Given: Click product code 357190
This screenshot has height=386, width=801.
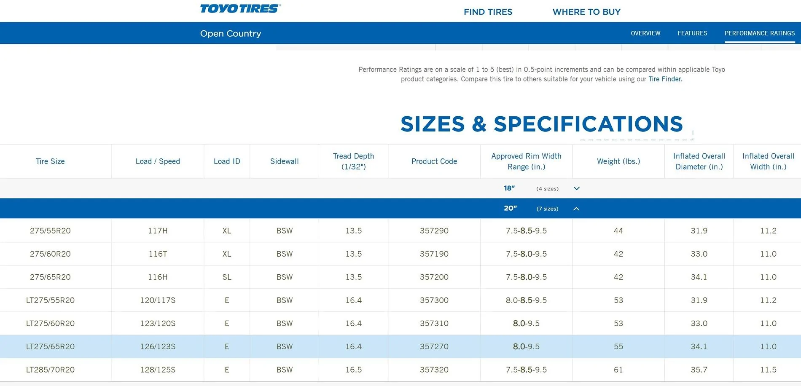Looking at the screenshot, I should coord(434,254).
